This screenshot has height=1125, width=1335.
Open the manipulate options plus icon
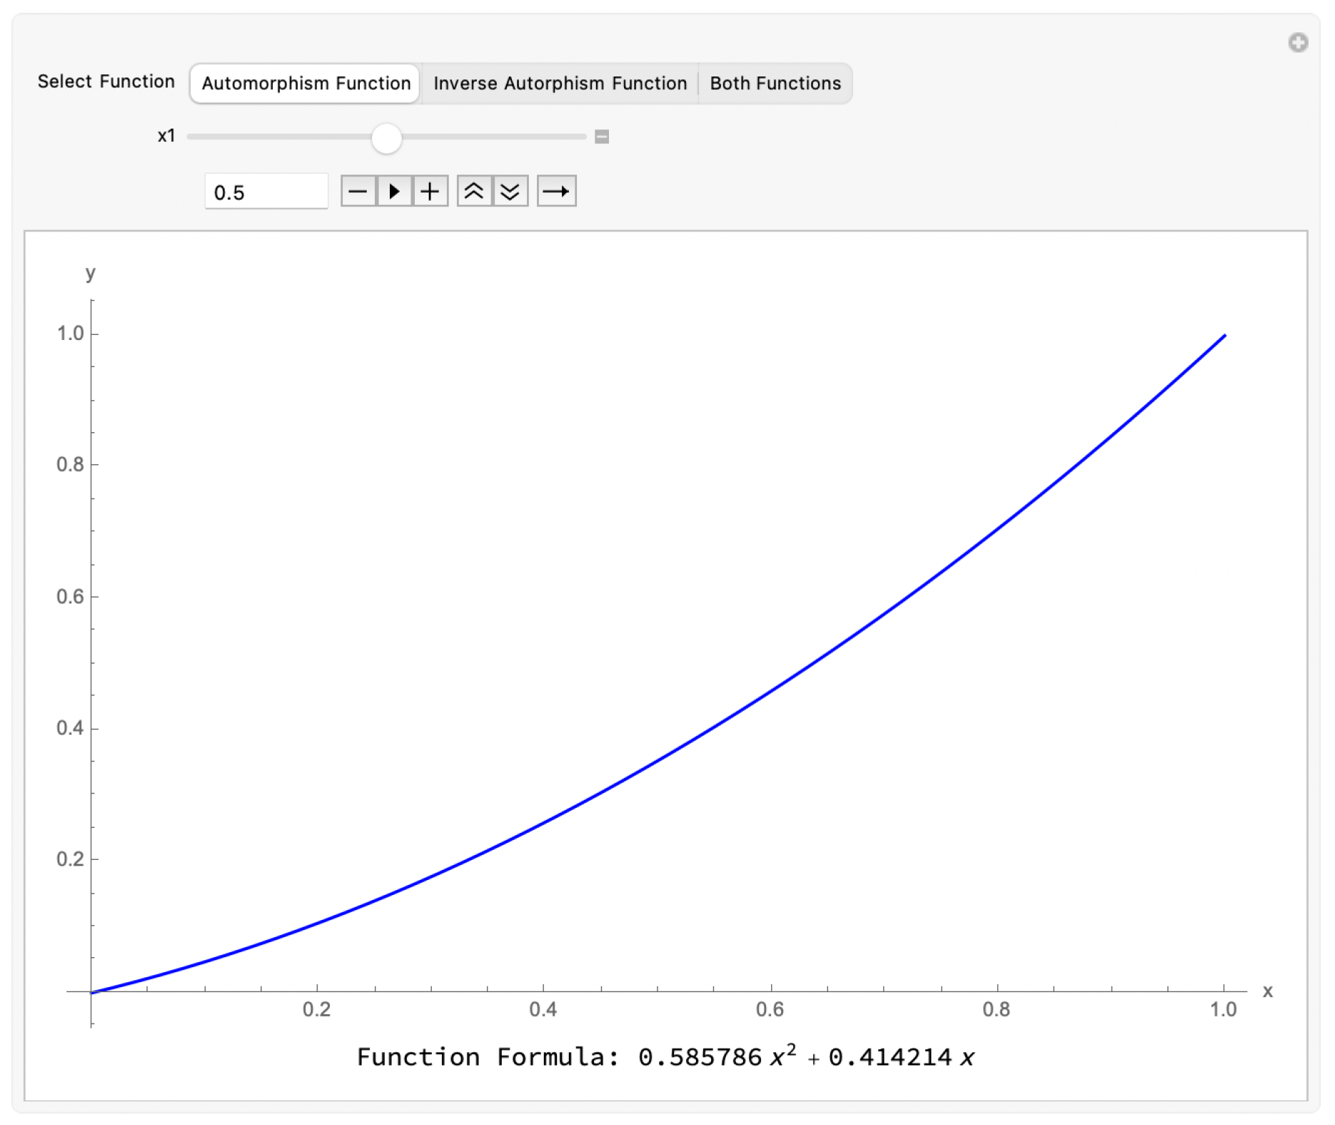coord(1298,43)
